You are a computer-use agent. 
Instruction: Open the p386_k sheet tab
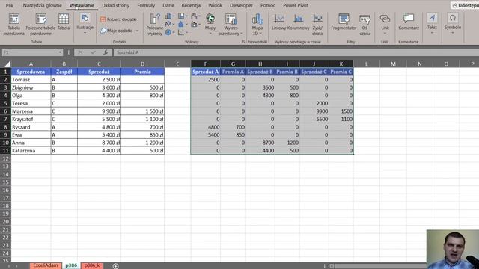coord(92,265)
